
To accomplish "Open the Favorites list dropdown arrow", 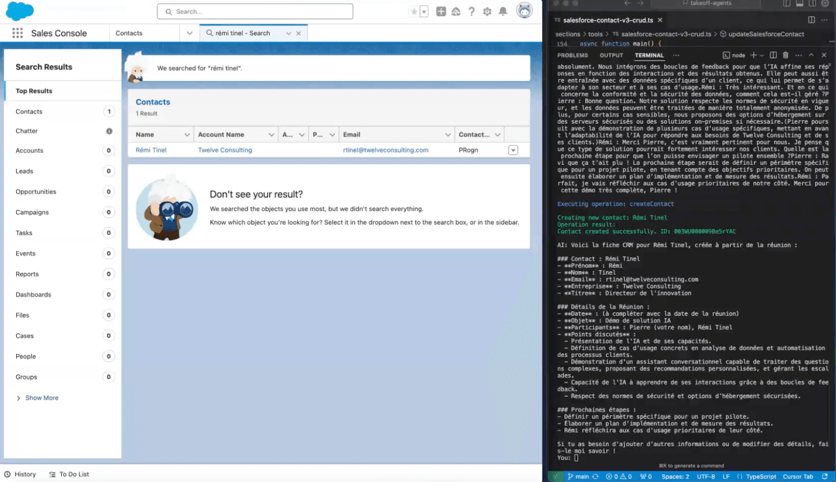I will point(424,11).
